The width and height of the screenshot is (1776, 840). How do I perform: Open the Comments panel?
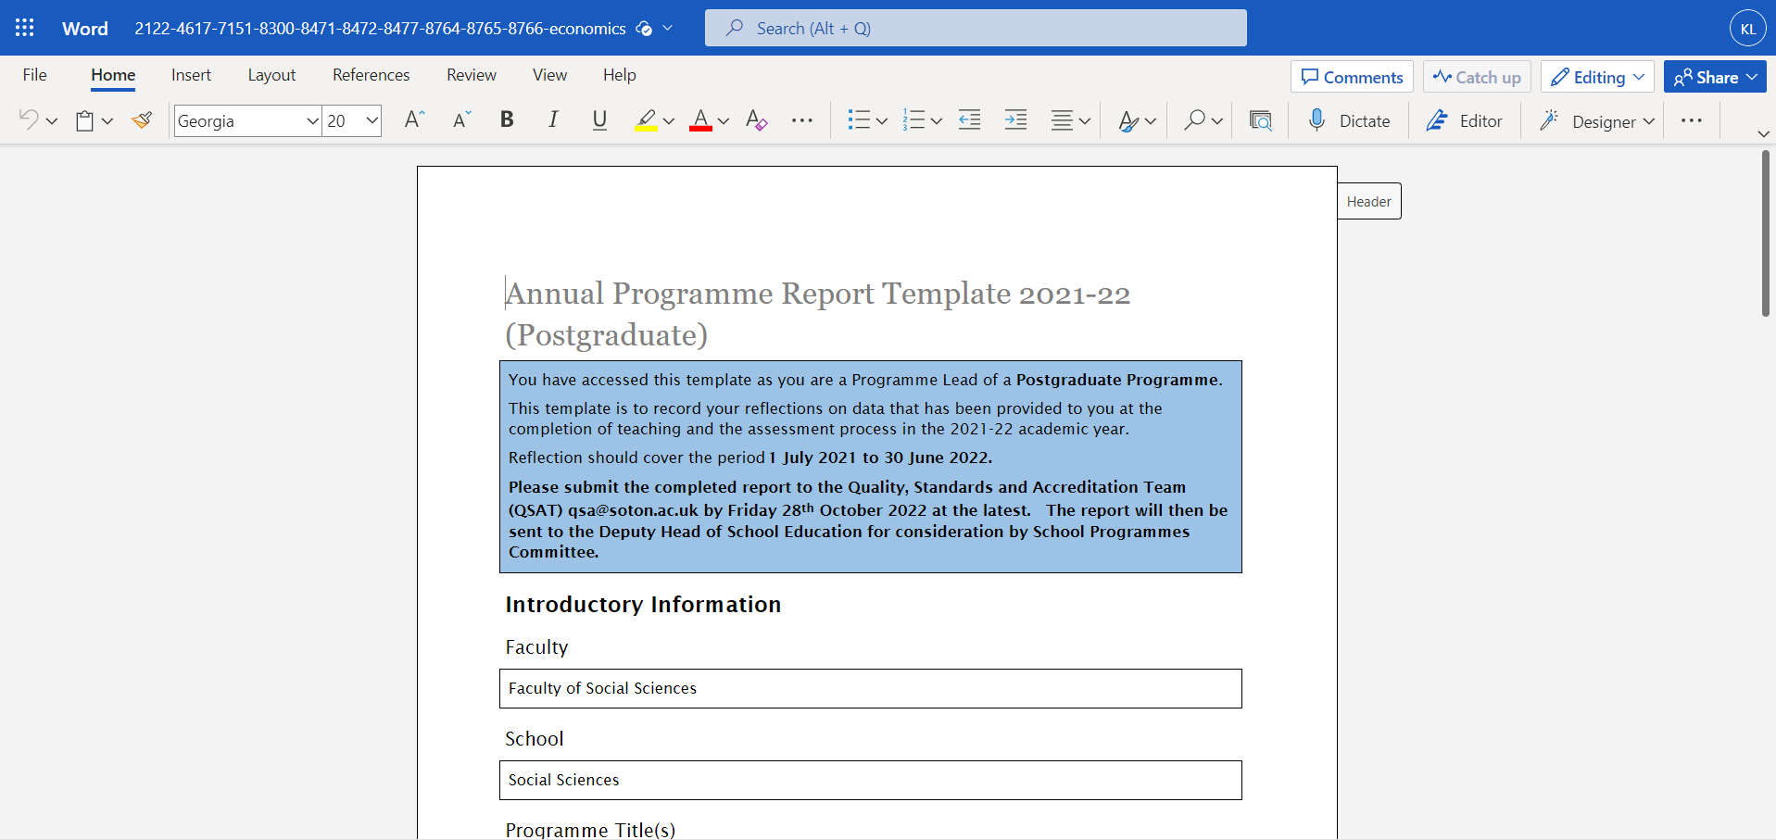click(1351, 76)
